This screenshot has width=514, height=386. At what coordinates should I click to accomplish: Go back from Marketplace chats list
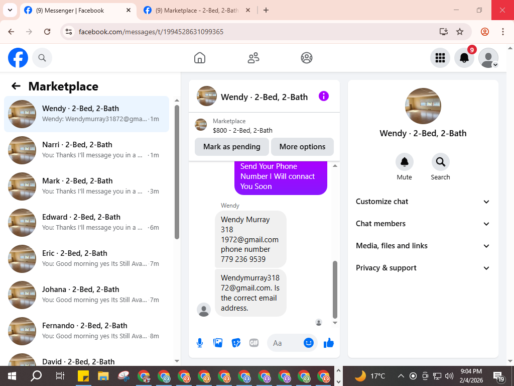16,86
